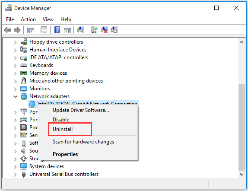Select the mouse icon beside Mice and other pointing devices
Screen dimensions: 248x191
point(24,81)
